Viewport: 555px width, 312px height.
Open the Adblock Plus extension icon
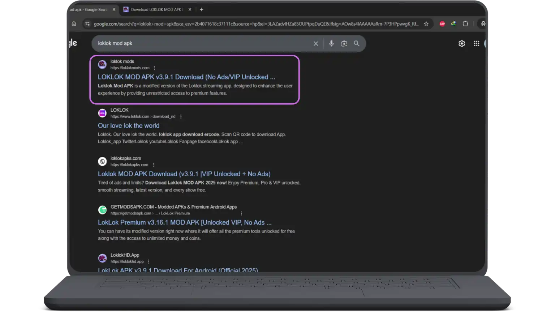442,24
